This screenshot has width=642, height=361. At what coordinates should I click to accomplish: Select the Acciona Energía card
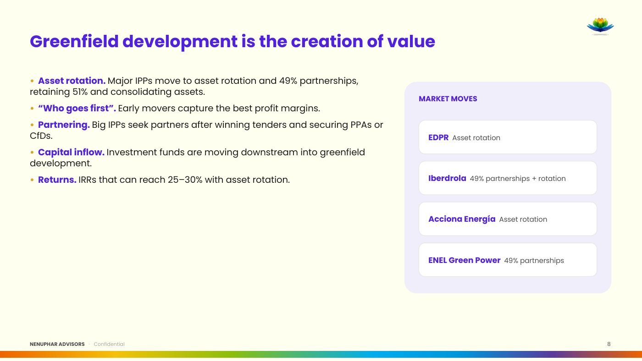click(x=508, y=219)
